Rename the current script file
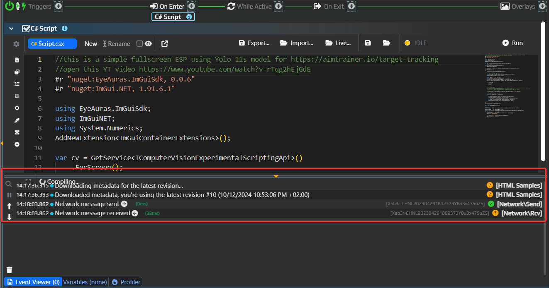 (117, 44)
